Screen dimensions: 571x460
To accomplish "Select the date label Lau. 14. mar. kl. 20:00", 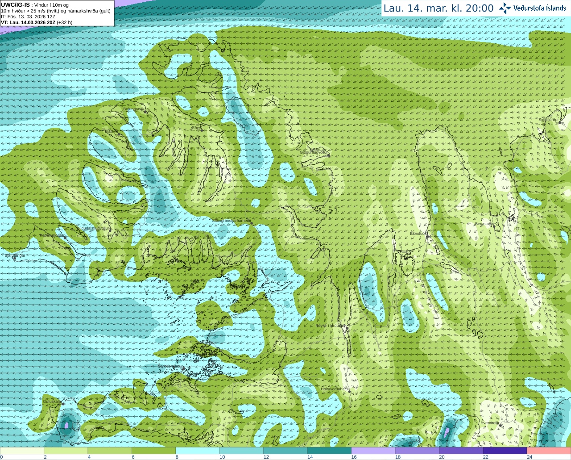I will click(439, 8).
